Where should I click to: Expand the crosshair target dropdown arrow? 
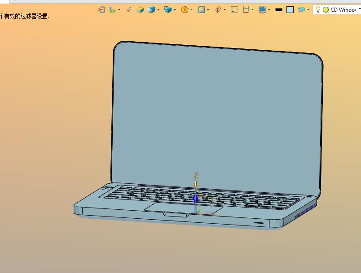(x=225, y=10)
